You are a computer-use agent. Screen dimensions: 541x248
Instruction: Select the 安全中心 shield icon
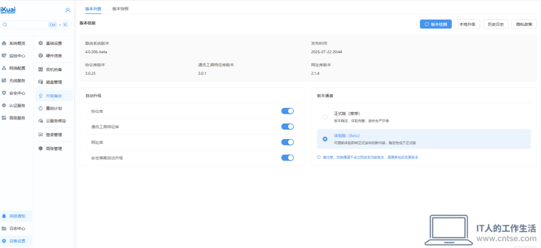(x=4, y=93)
